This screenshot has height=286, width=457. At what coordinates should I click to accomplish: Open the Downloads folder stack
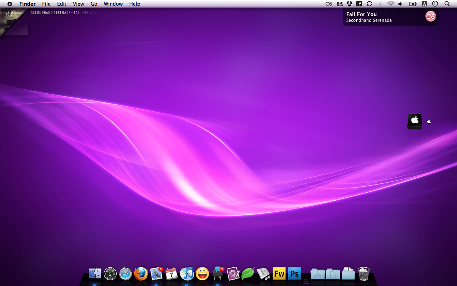click(348, 273)
